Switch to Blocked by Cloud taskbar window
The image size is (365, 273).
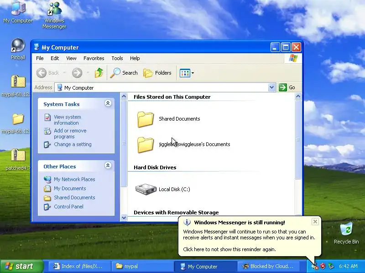pos(268,266)
